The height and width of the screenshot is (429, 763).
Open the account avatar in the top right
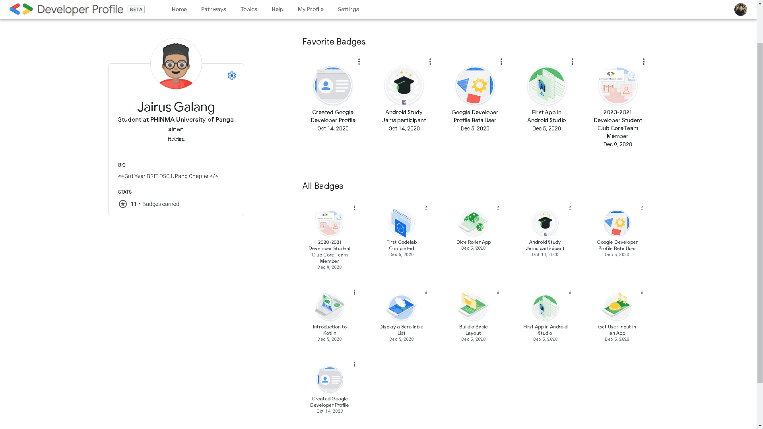pyautogui.click(x=740, y=9)
